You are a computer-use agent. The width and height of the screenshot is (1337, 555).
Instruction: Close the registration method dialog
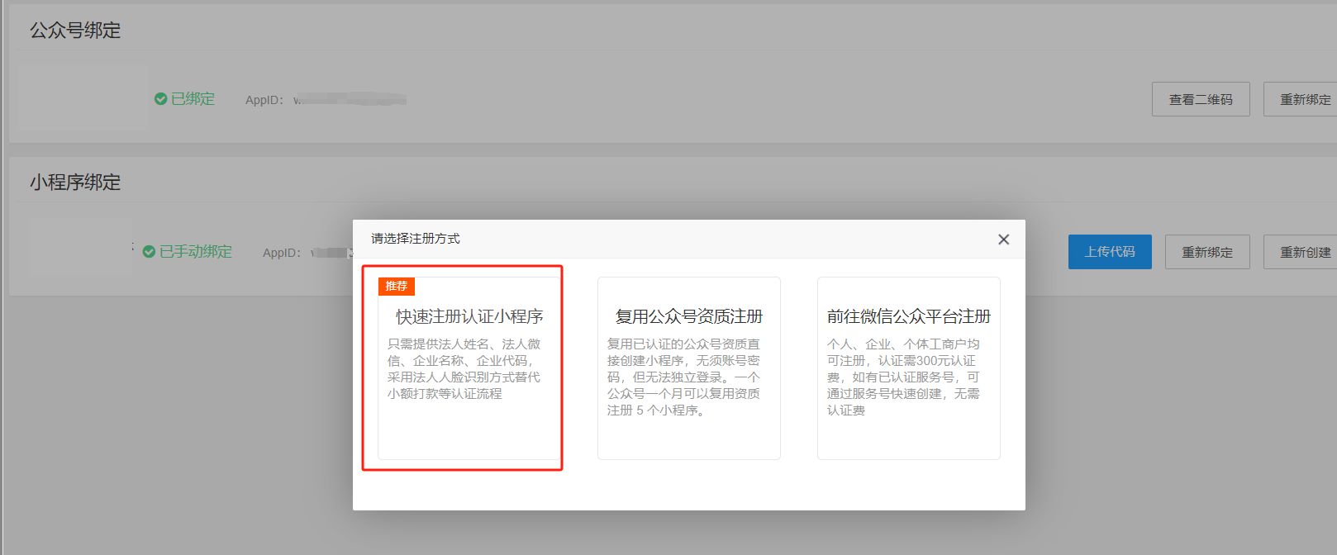[x=1003, y=240]
